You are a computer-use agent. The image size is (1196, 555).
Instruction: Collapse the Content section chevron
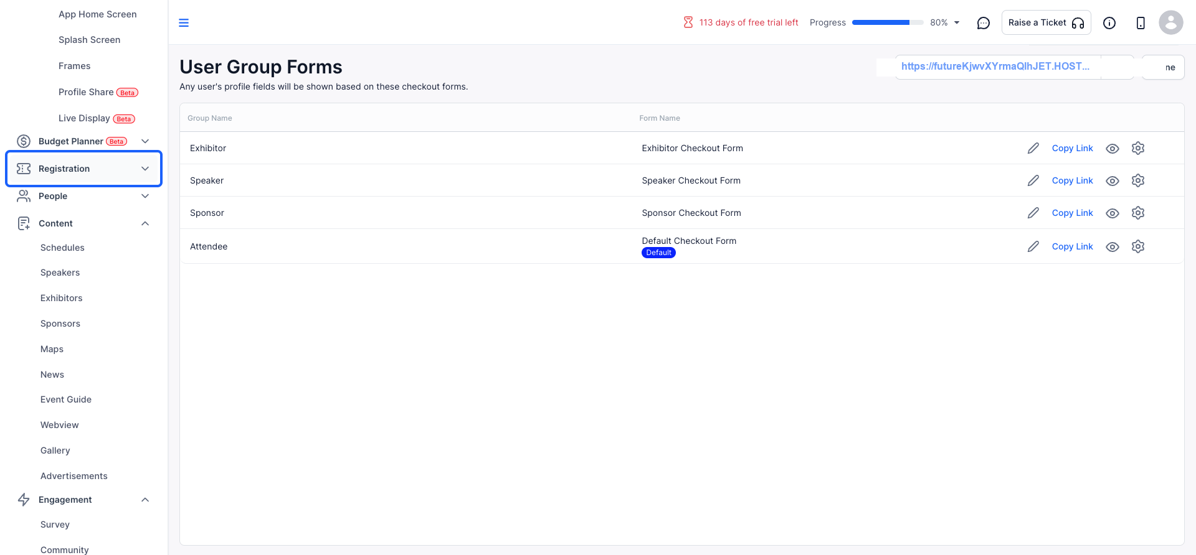coord(145,223)
